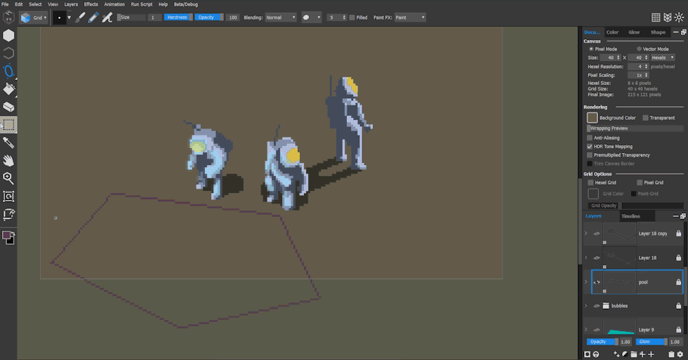Switch to the Timeline tab
Screen dimensions: 688x360
pos(630,216)
